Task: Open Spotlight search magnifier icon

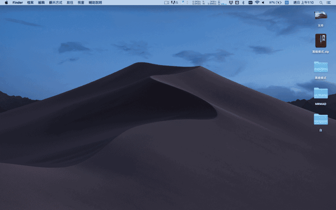Action: (321, 3)
